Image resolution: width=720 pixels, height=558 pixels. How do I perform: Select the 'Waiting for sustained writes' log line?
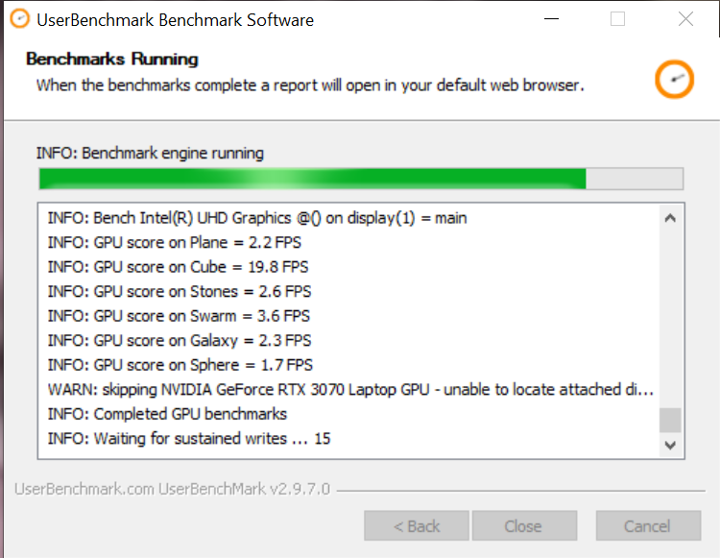189,439
